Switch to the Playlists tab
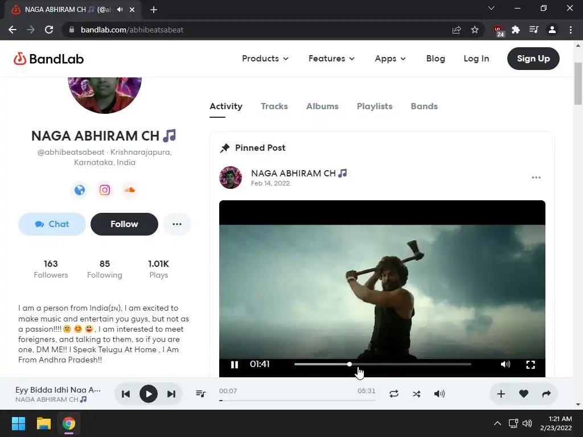583x437 pixels. click(375, 106)
